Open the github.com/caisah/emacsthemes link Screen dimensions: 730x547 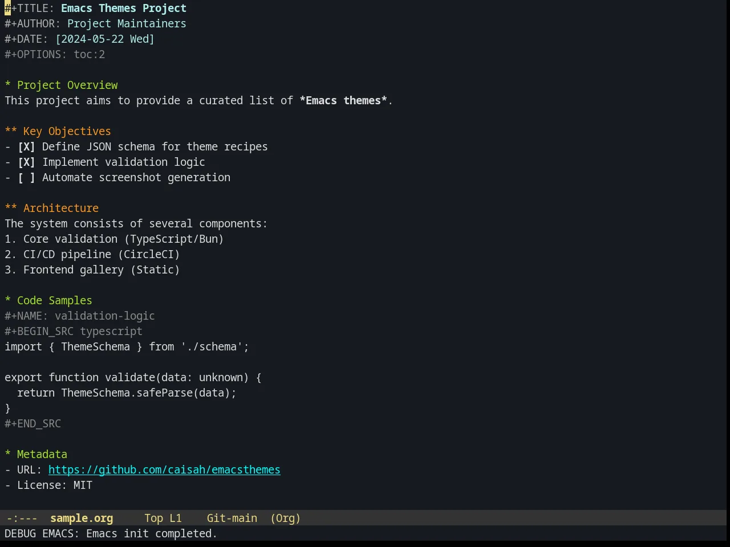(164, 470)
